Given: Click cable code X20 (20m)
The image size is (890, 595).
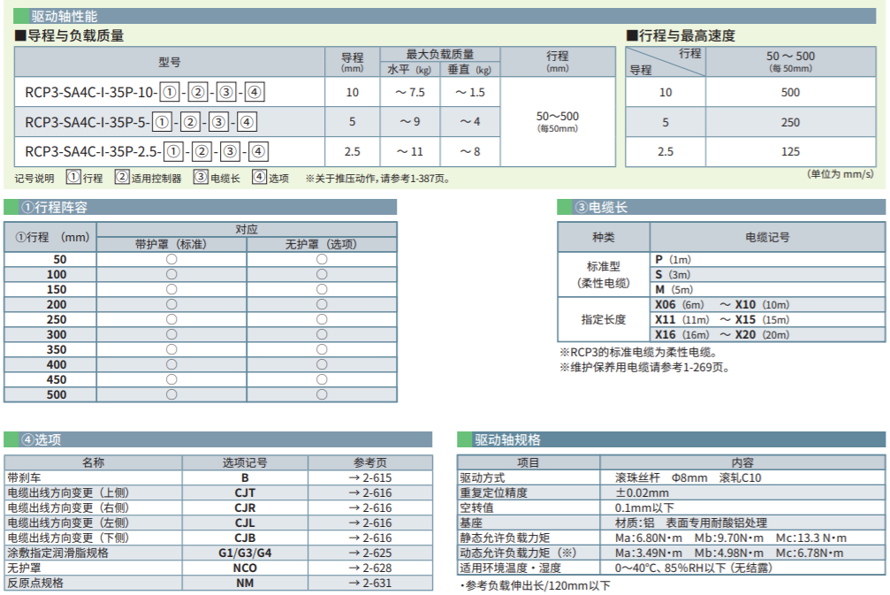Looking at the screenshot, I should point(763,335).
